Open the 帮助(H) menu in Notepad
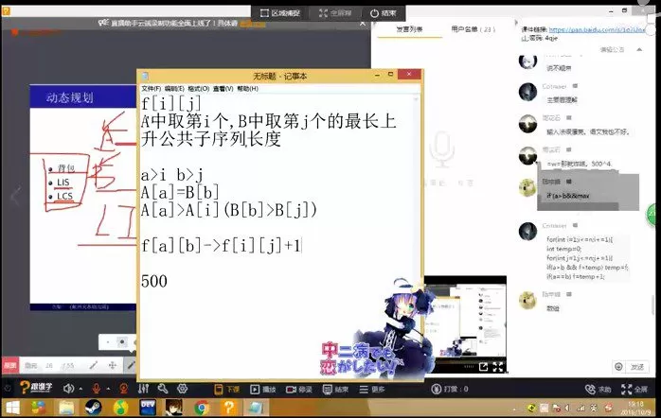 coord(248,89)
